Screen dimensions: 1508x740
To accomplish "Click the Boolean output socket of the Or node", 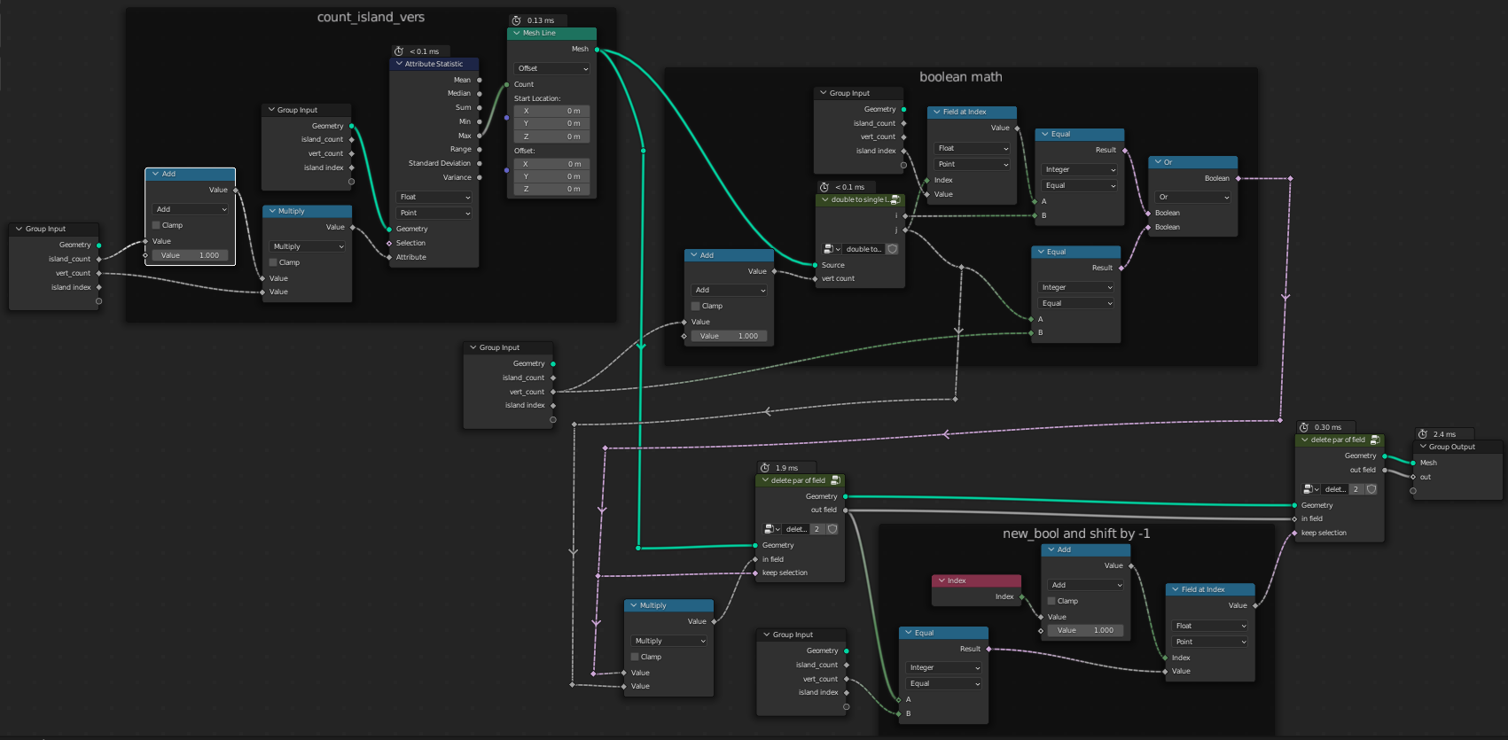I will pos(1238,178).
